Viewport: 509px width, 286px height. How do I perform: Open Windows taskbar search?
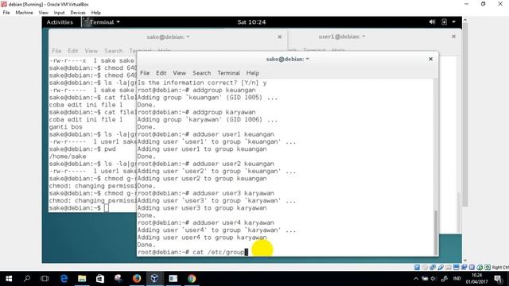[x=27, y=279]
